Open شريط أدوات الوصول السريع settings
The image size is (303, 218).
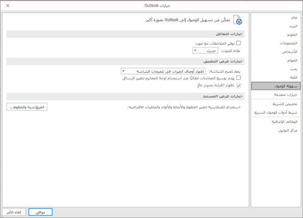276,112
